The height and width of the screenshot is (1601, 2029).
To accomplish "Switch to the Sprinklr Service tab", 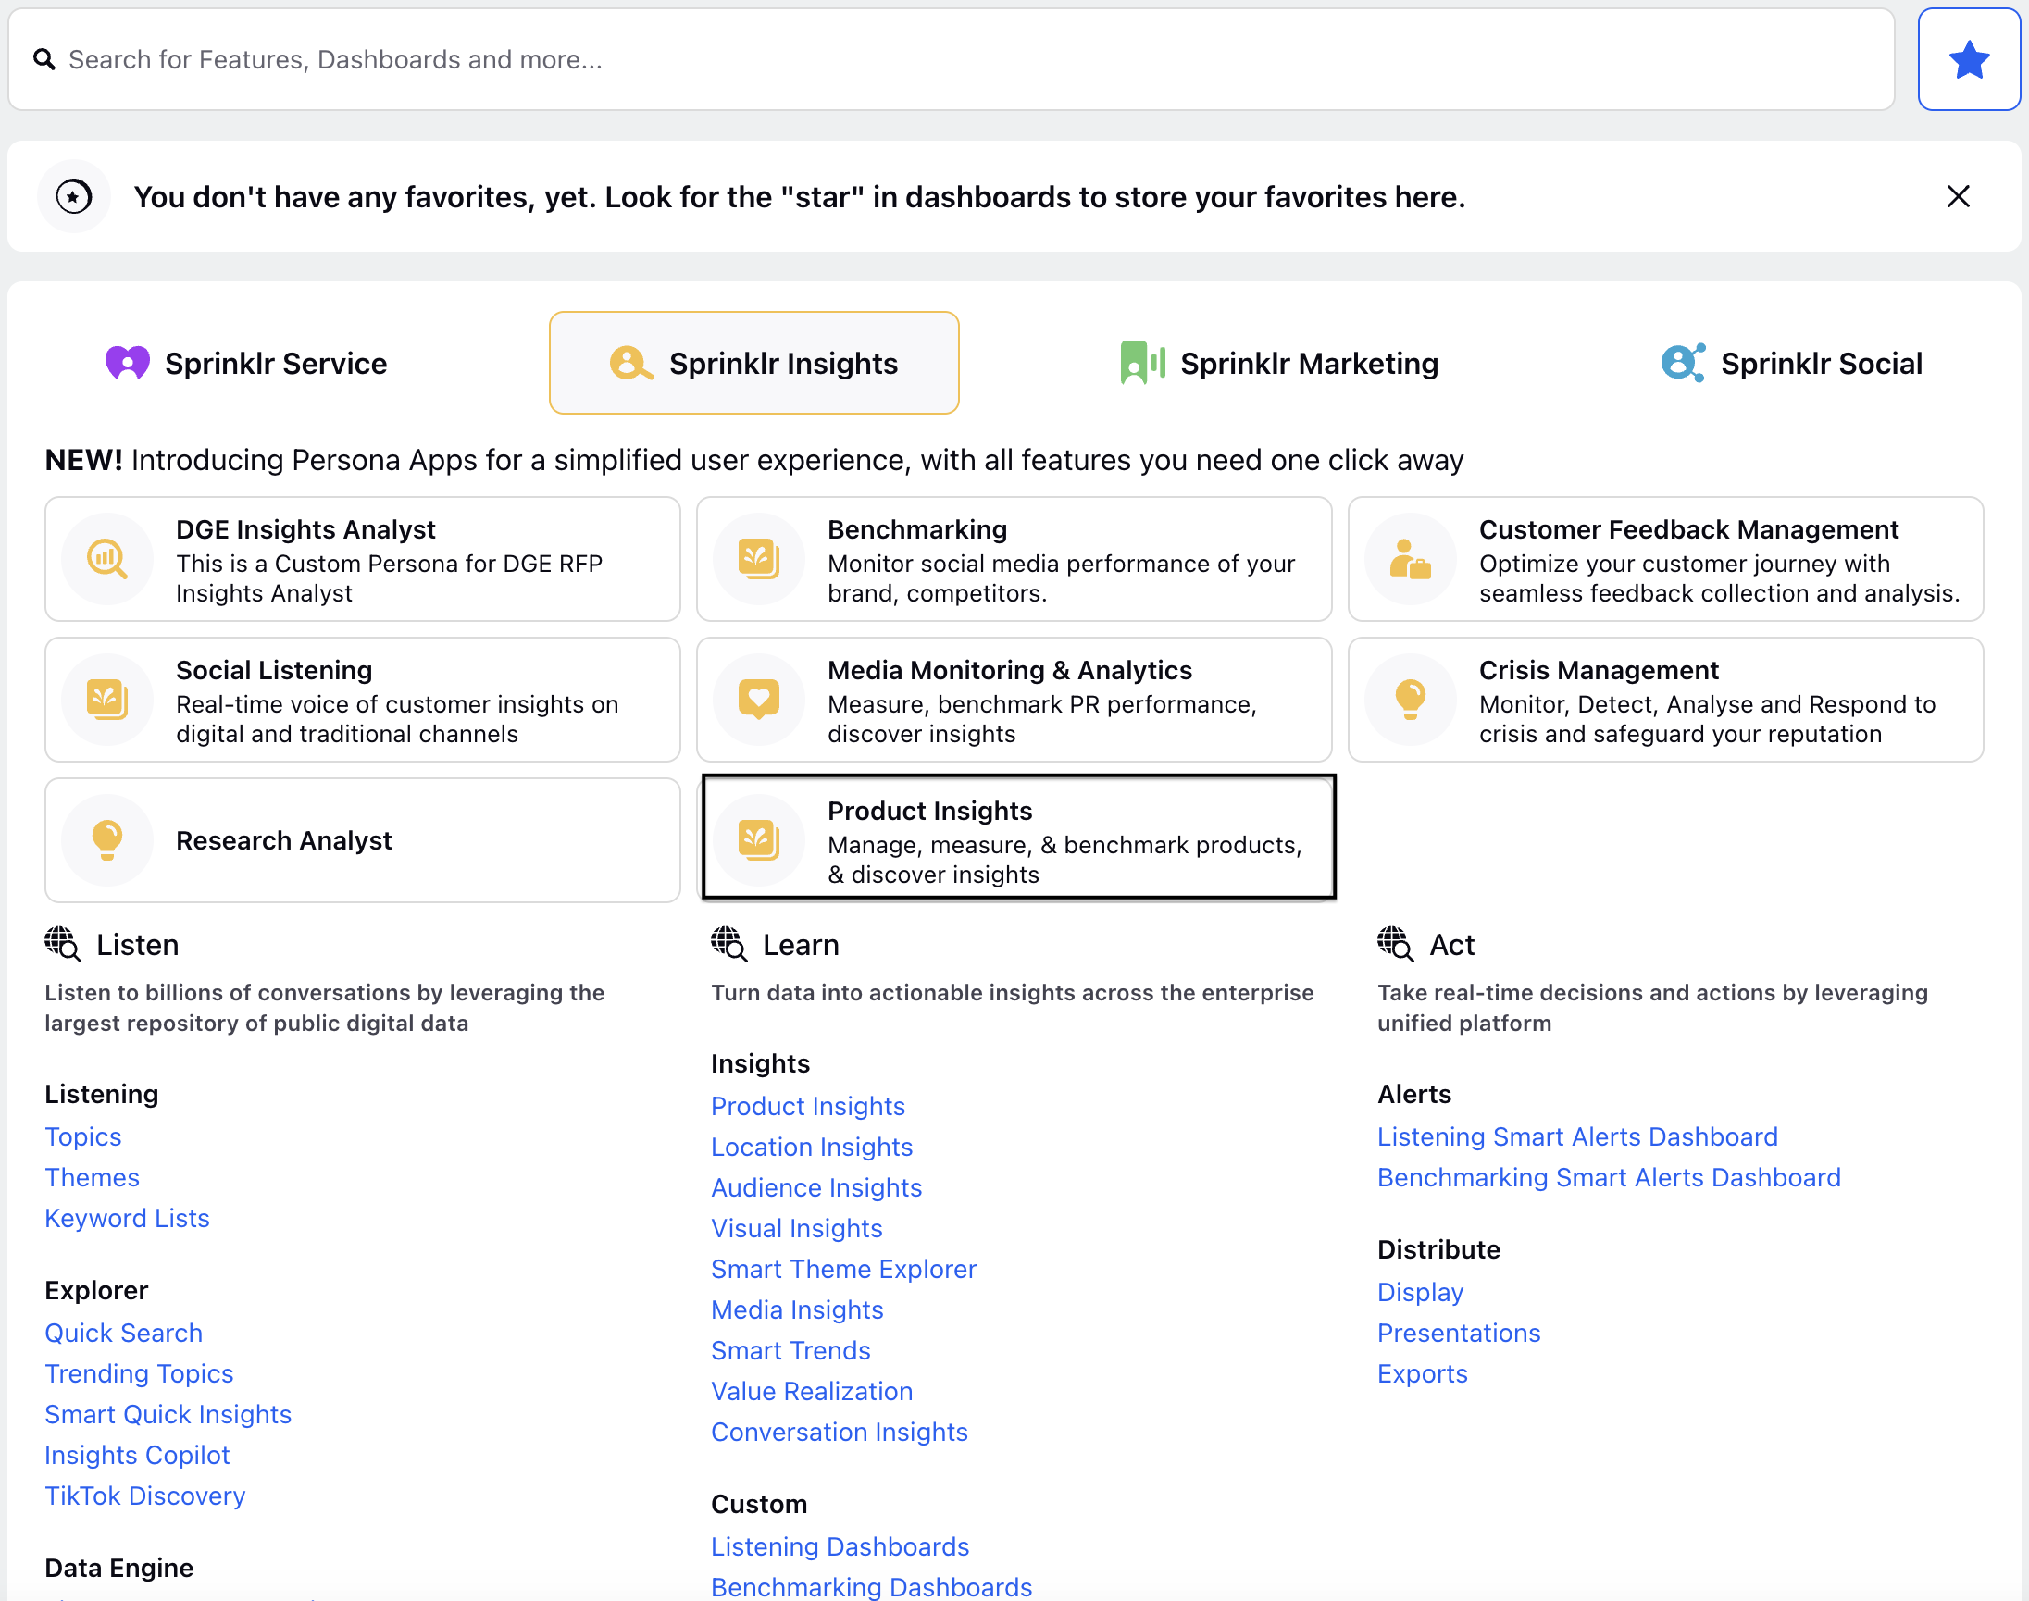I will click(245, 363).
